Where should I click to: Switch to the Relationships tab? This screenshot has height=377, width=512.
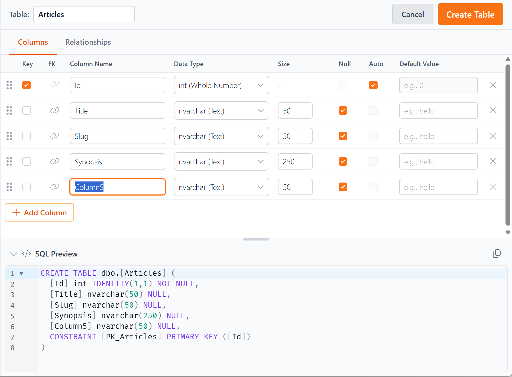click(88, 42)
